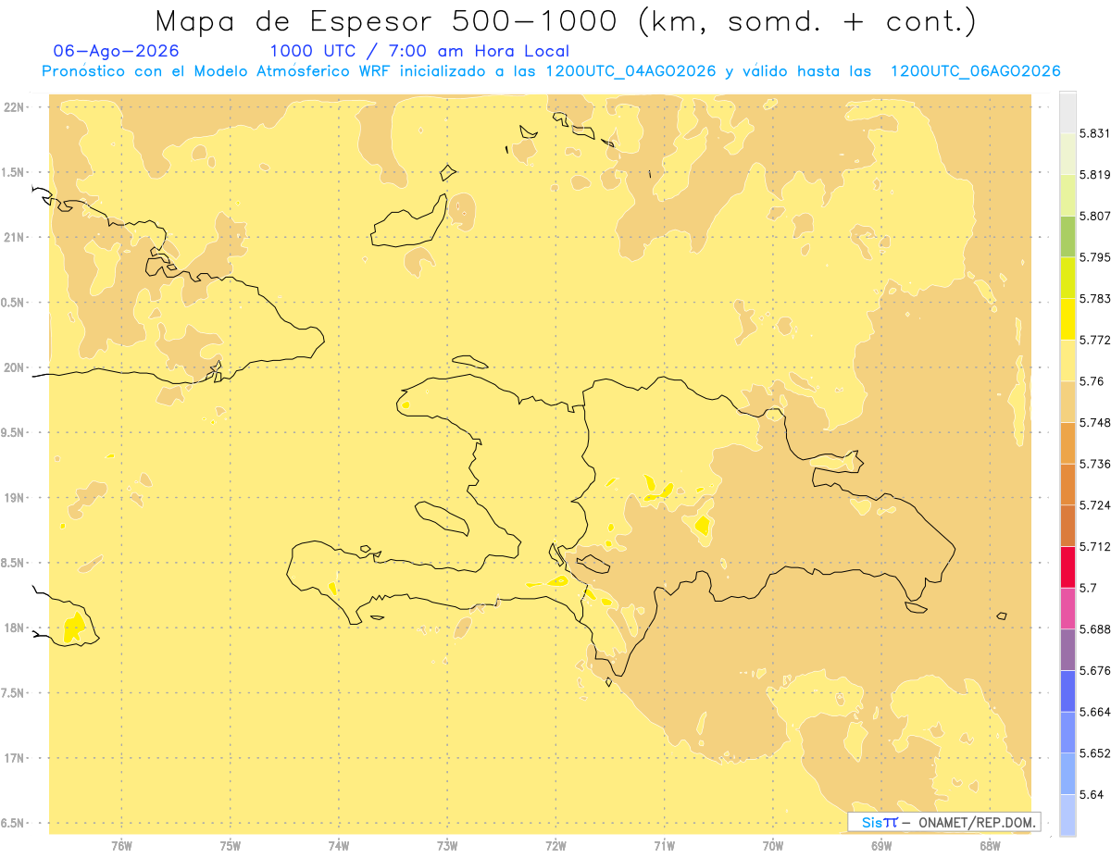Click '1000 UTC / 7:00 am Hora Local'

click(x=419, y=52)
